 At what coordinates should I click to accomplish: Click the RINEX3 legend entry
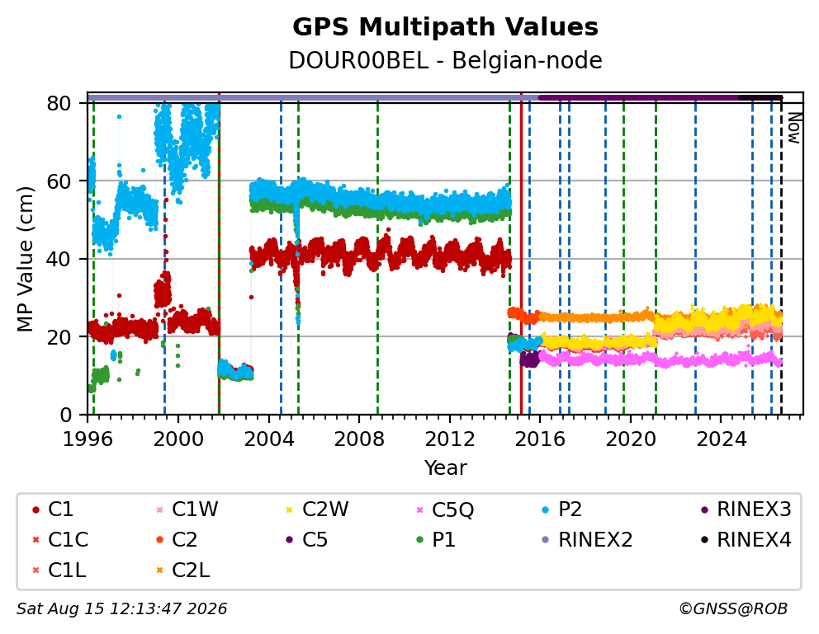click(746, 510)
